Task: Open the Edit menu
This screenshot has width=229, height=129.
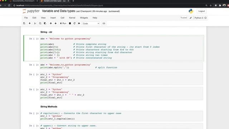Action: pos(34,18)
